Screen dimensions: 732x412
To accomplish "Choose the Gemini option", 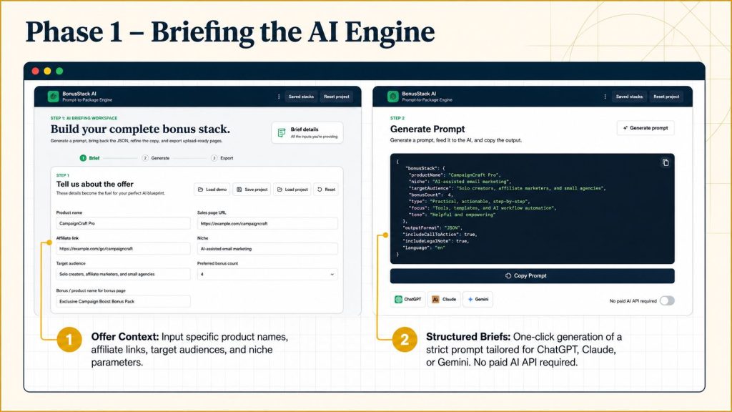I will (478, 300).
